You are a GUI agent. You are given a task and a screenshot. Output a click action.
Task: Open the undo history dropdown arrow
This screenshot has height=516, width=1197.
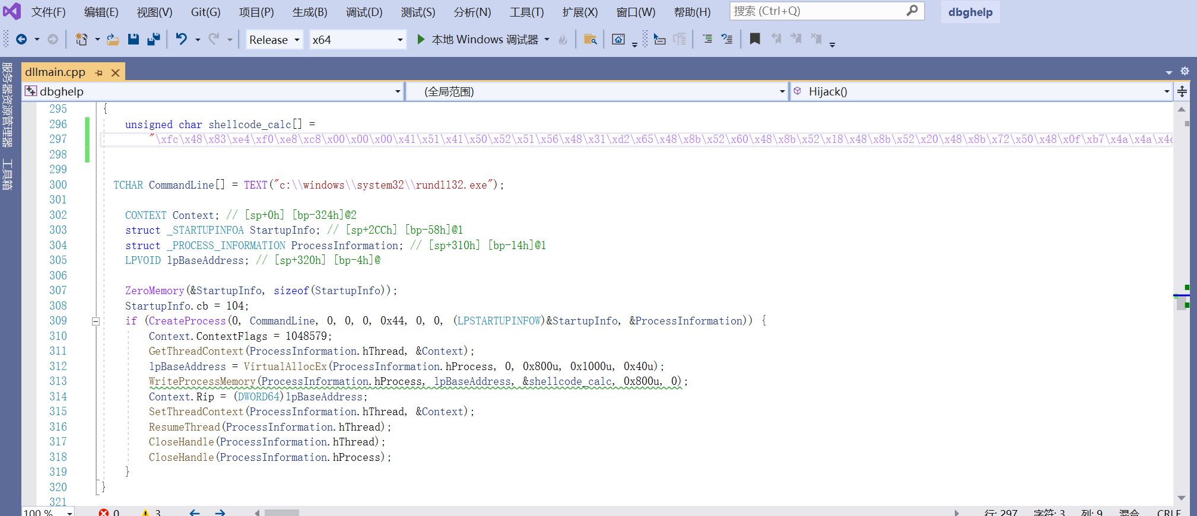coord(198,40)
